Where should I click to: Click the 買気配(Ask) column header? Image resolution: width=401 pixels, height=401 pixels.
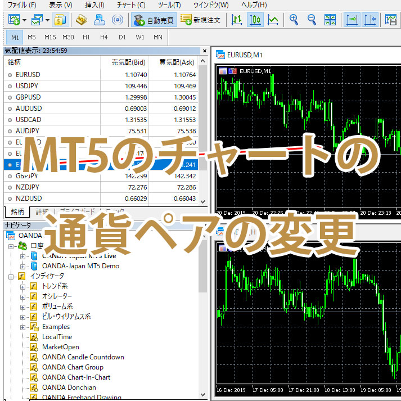(x=174, y=62)
